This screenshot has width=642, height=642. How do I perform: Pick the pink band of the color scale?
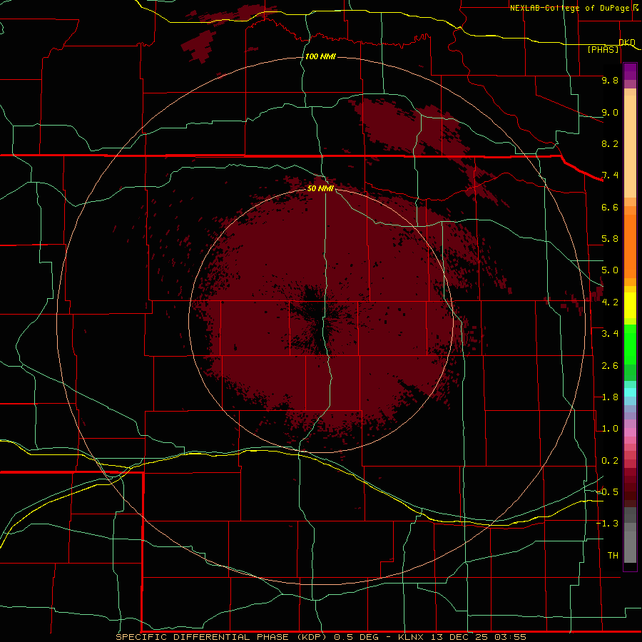click(x=630, y=432)
